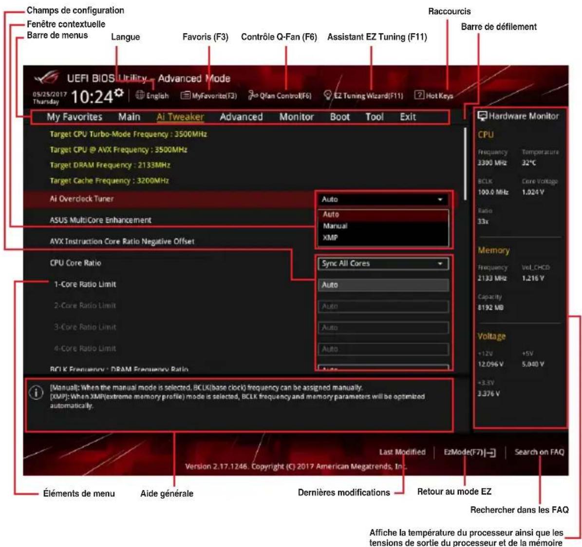Click Target DRAM Frequency : 2133MHz line
Image resolution: width=582 pixels, height=547 pixels.
(110, 166)
